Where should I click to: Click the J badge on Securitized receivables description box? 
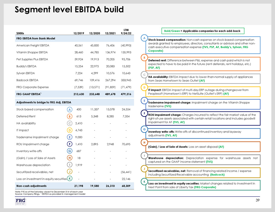145,168
